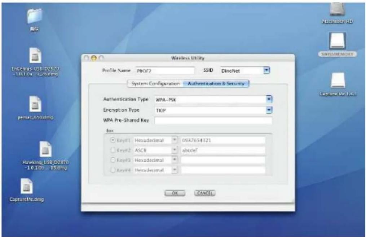Click the empty Key#4 value field
The height and width of the screenshot is (237, 366).
point(223,170)
